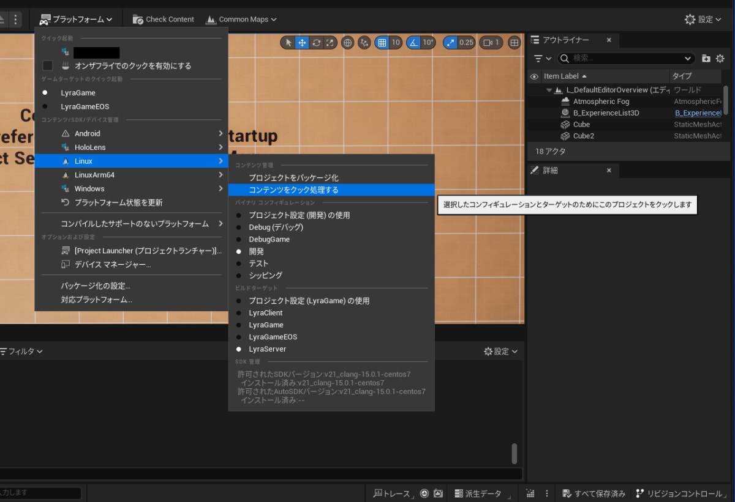Open the HoloLens platform submenu
This screenshot has width=735, height=502.
coord(131,147)
